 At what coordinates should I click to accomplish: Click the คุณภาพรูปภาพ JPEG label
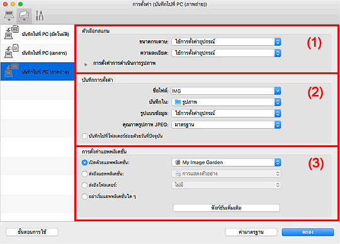tap(145, 125)
